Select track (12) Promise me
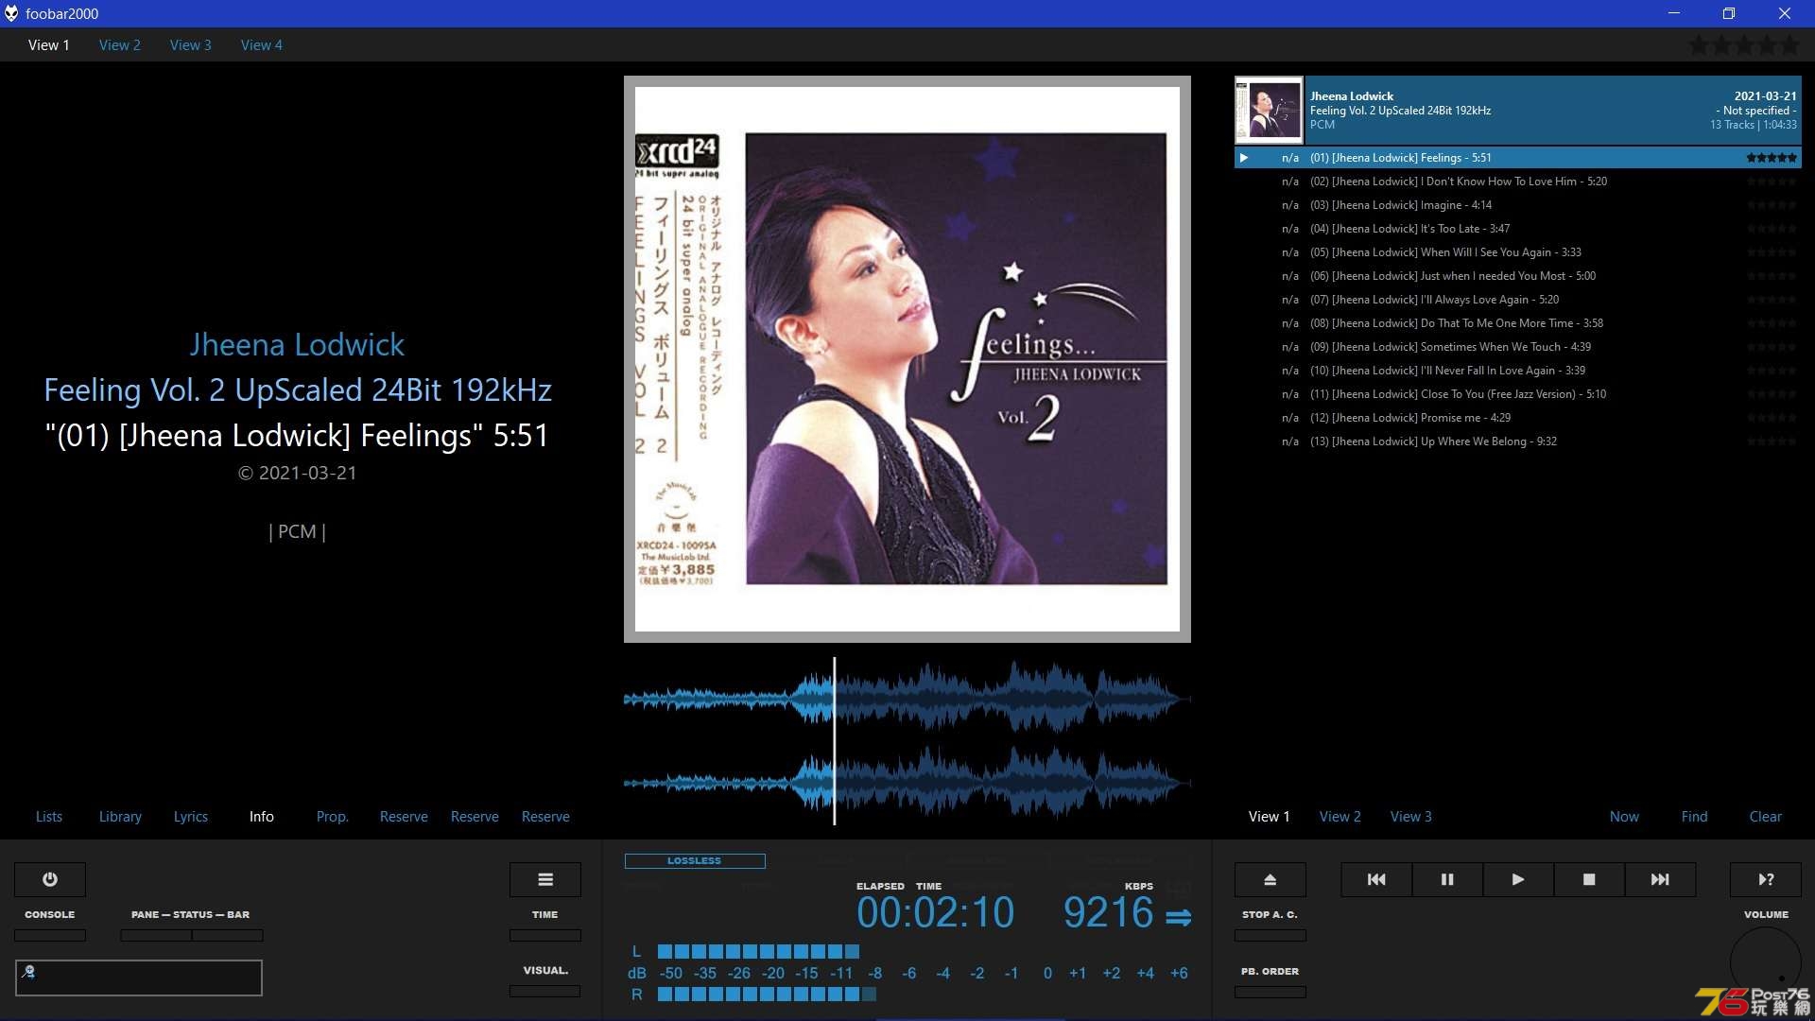Viewport: 1815px width, 1021px height. 1518,418
